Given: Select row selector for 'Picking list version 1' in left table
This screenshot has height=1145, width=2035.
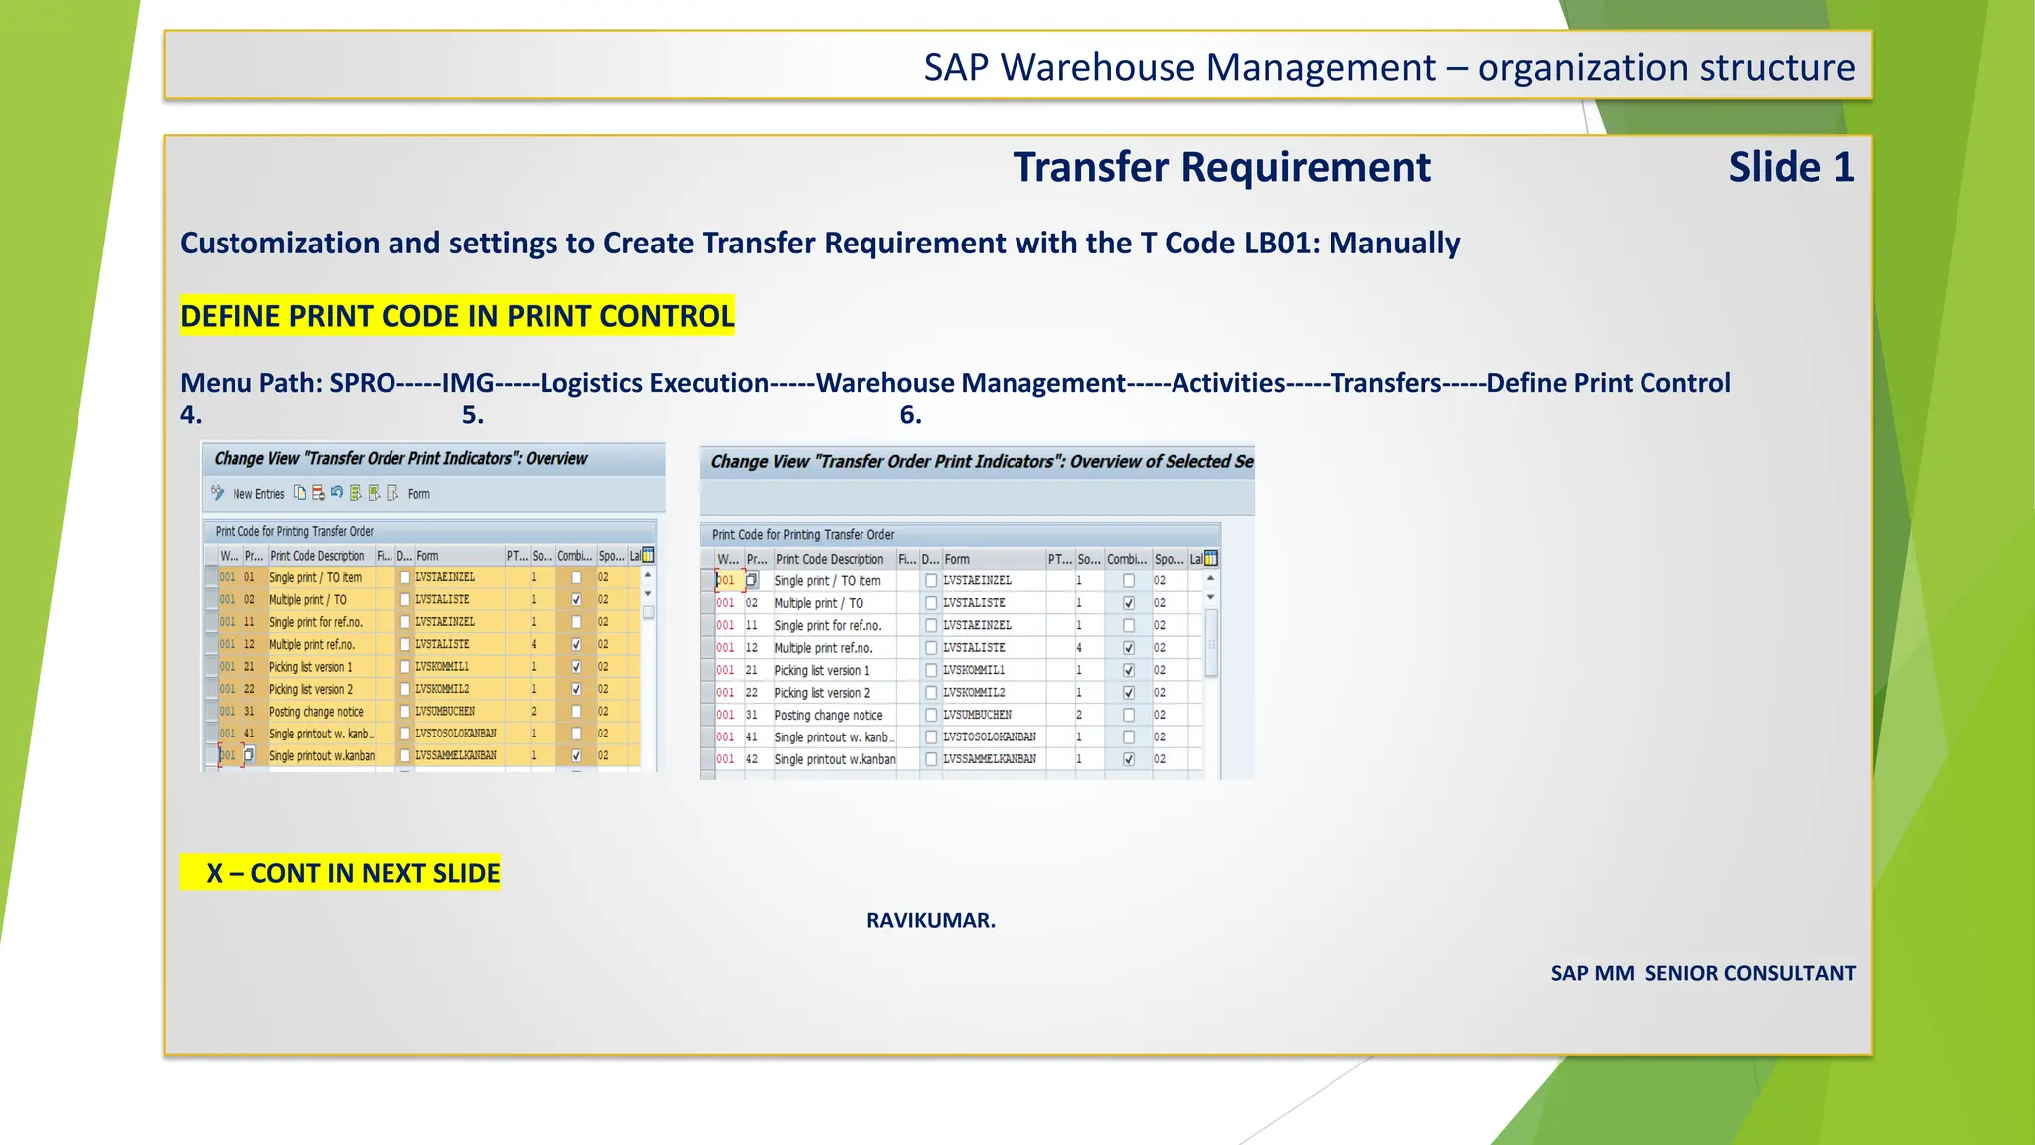Looking at the screenshot, I should point(211,667).
